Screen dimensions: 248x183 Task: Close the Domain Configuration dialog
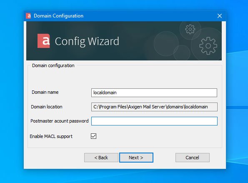(220, 16)
